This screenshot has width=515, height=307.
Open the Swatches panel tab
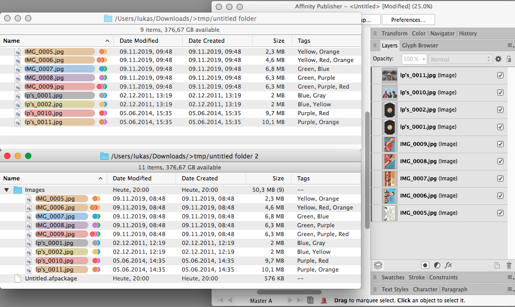tap(393, 277)
